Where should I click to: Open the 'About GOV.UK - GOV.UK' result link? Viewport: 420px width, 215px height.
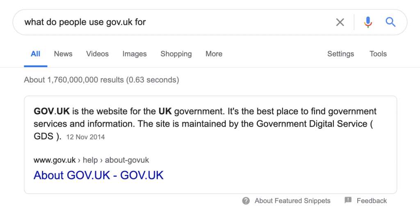[98, 175]
